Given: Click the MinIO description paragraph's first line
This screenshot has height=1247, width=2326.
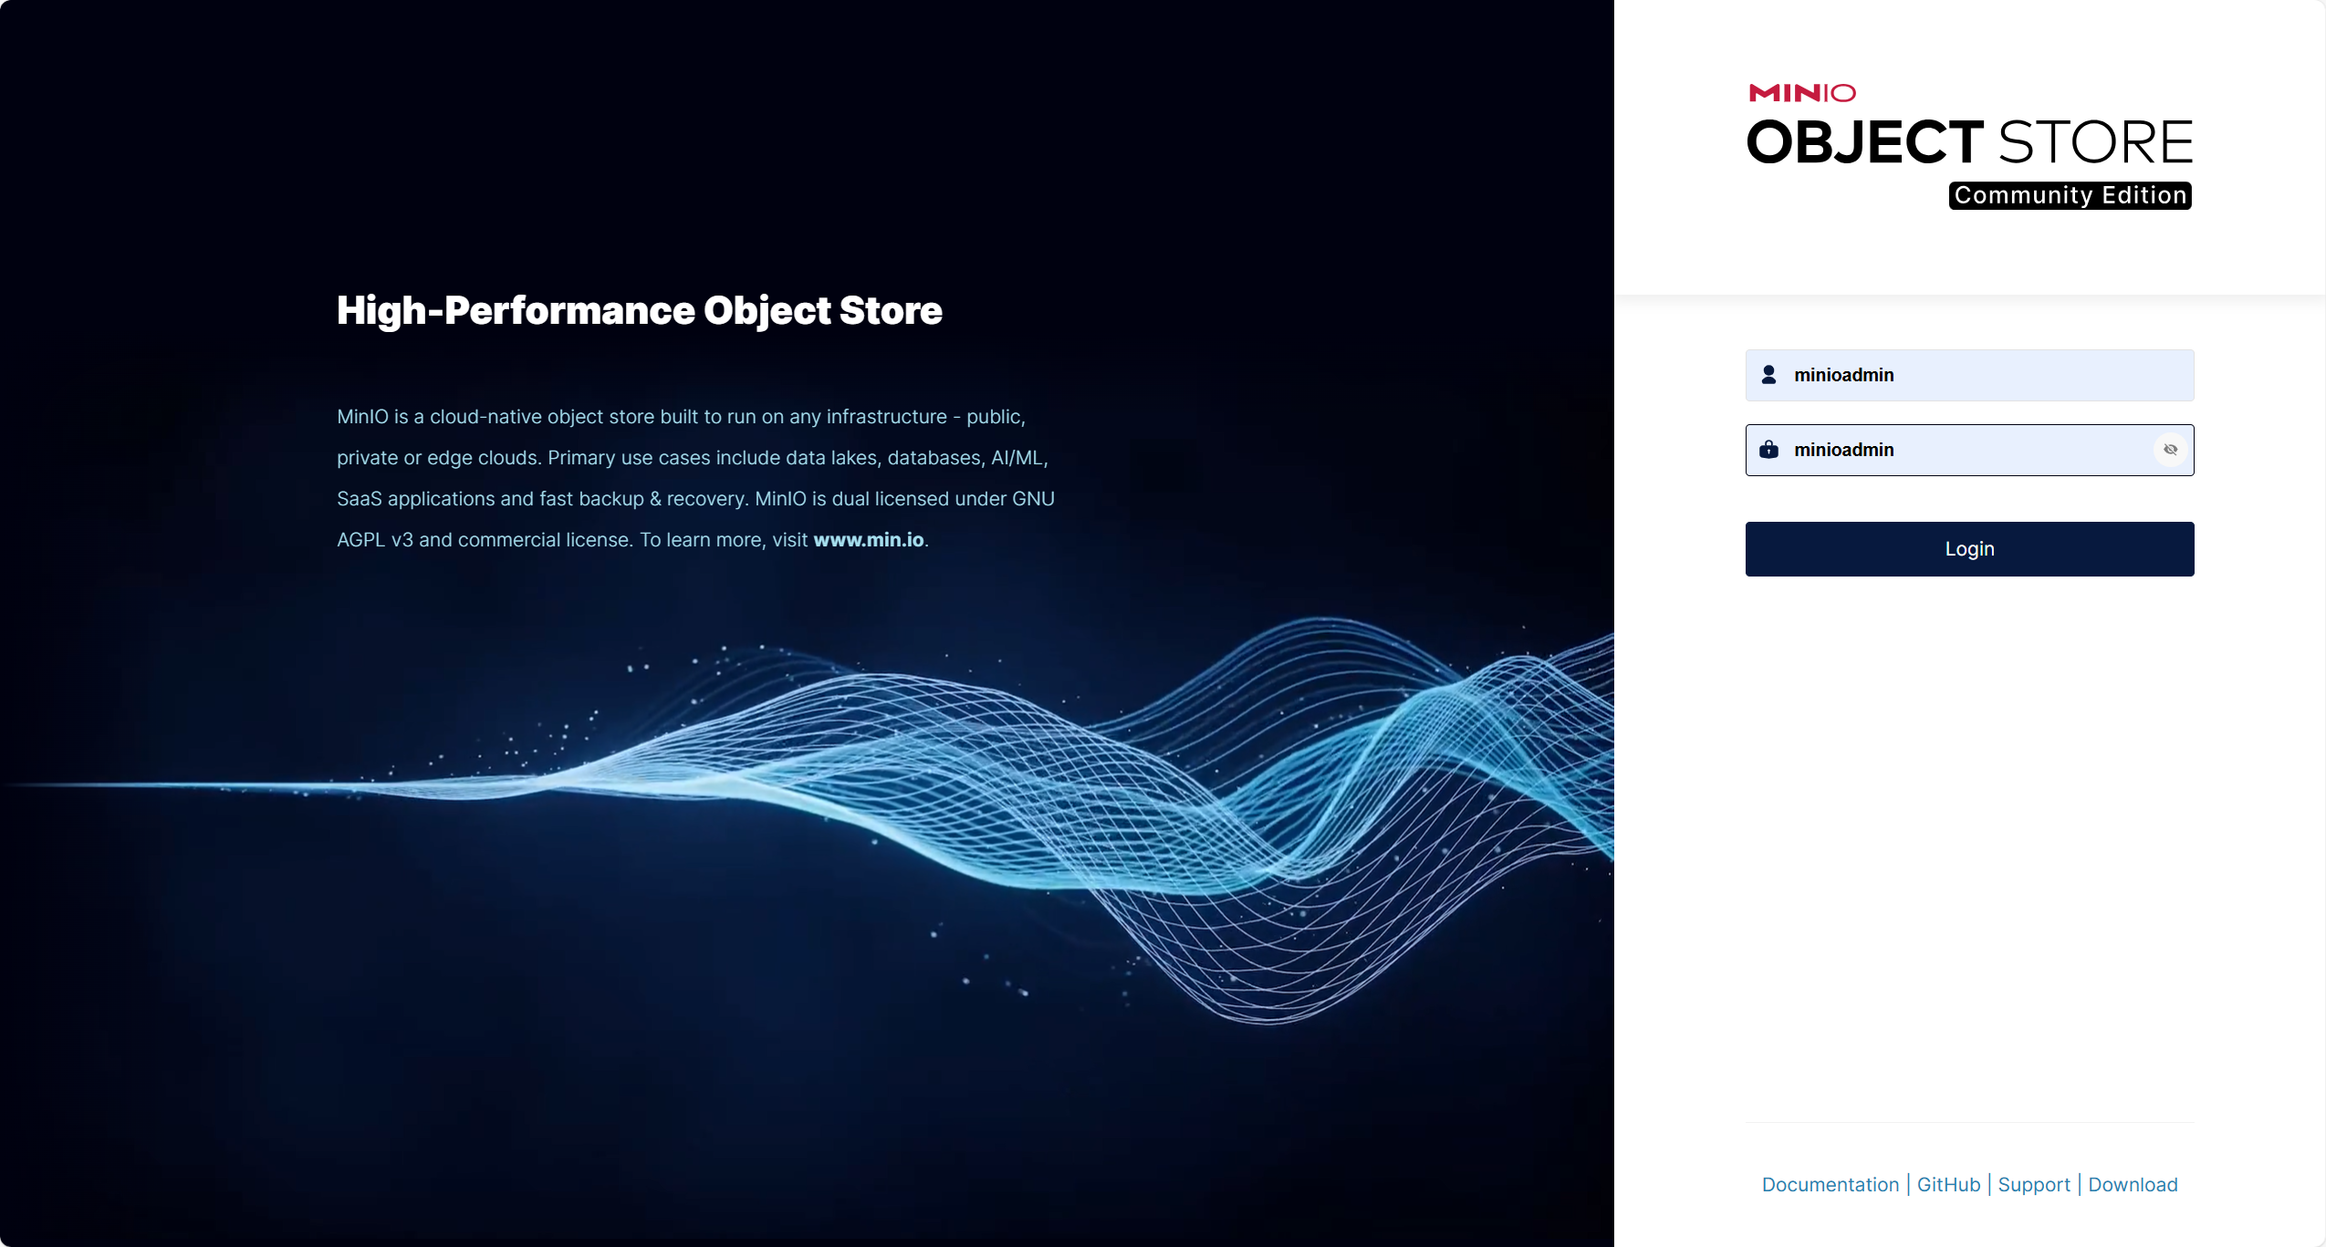Looking at the screenshot, I should pos(681,417).
